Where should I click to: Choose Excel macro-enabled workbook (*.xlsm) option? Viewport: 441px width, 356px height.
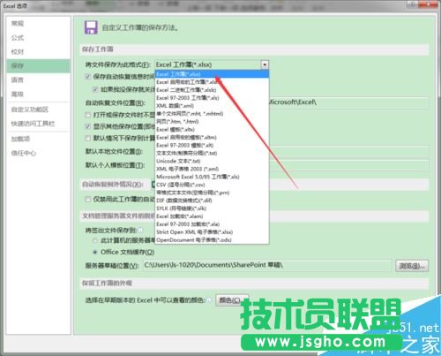[x=212, y=82]
